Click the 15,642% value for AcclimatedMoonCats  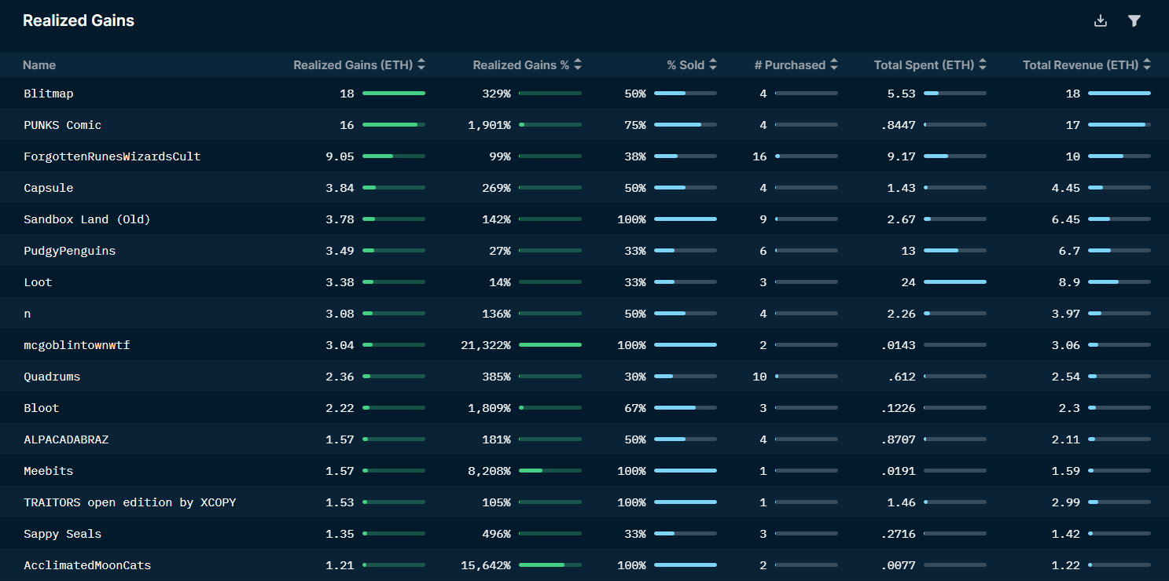coord(486,565)
